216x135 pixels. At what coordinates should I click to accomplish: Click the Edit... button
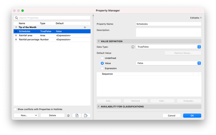(162, 101)
